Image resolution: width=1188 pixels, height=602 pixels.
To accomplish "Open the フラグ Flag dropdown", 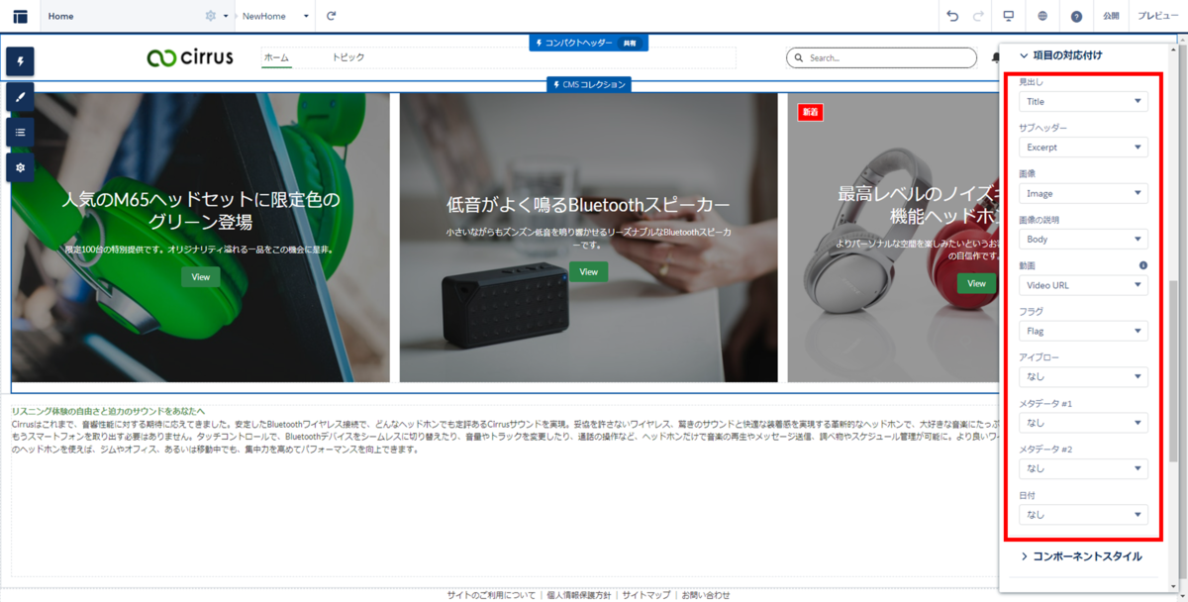I will (x=1083, y=331).
